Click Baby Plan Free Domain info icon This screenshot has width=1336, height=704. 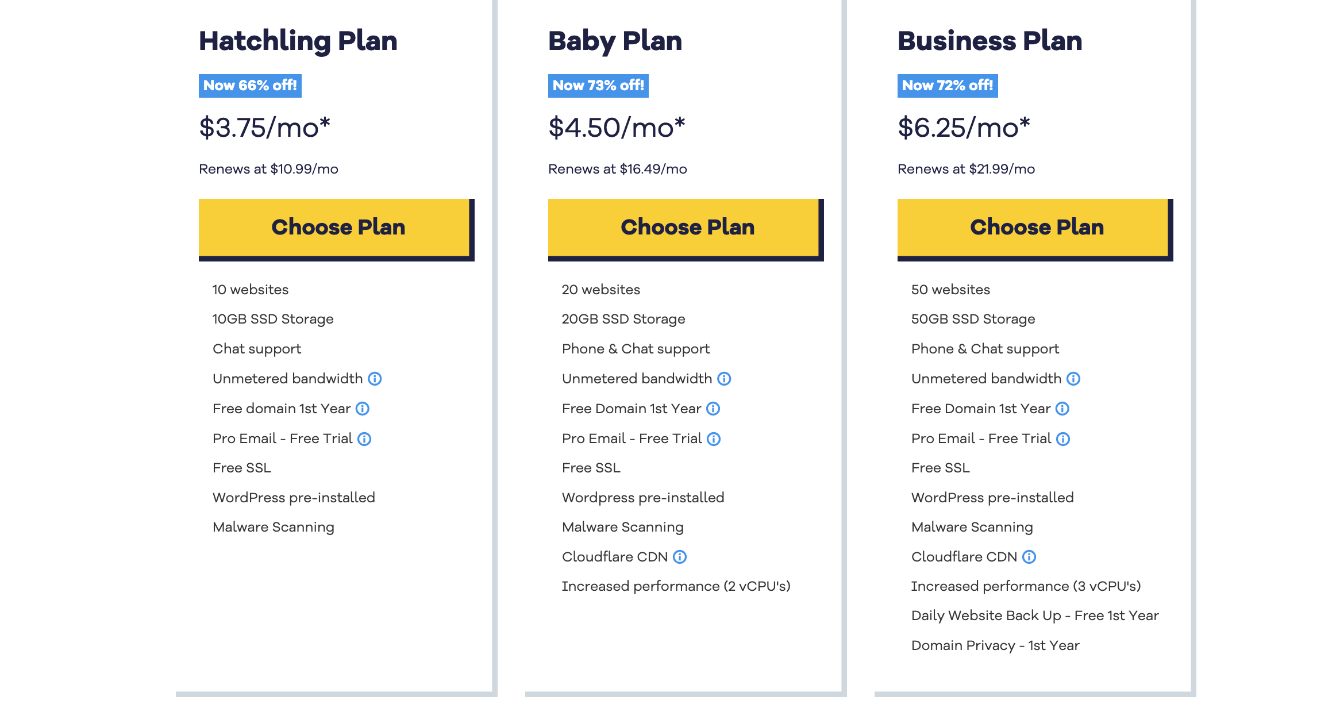[x=713, y=409]
